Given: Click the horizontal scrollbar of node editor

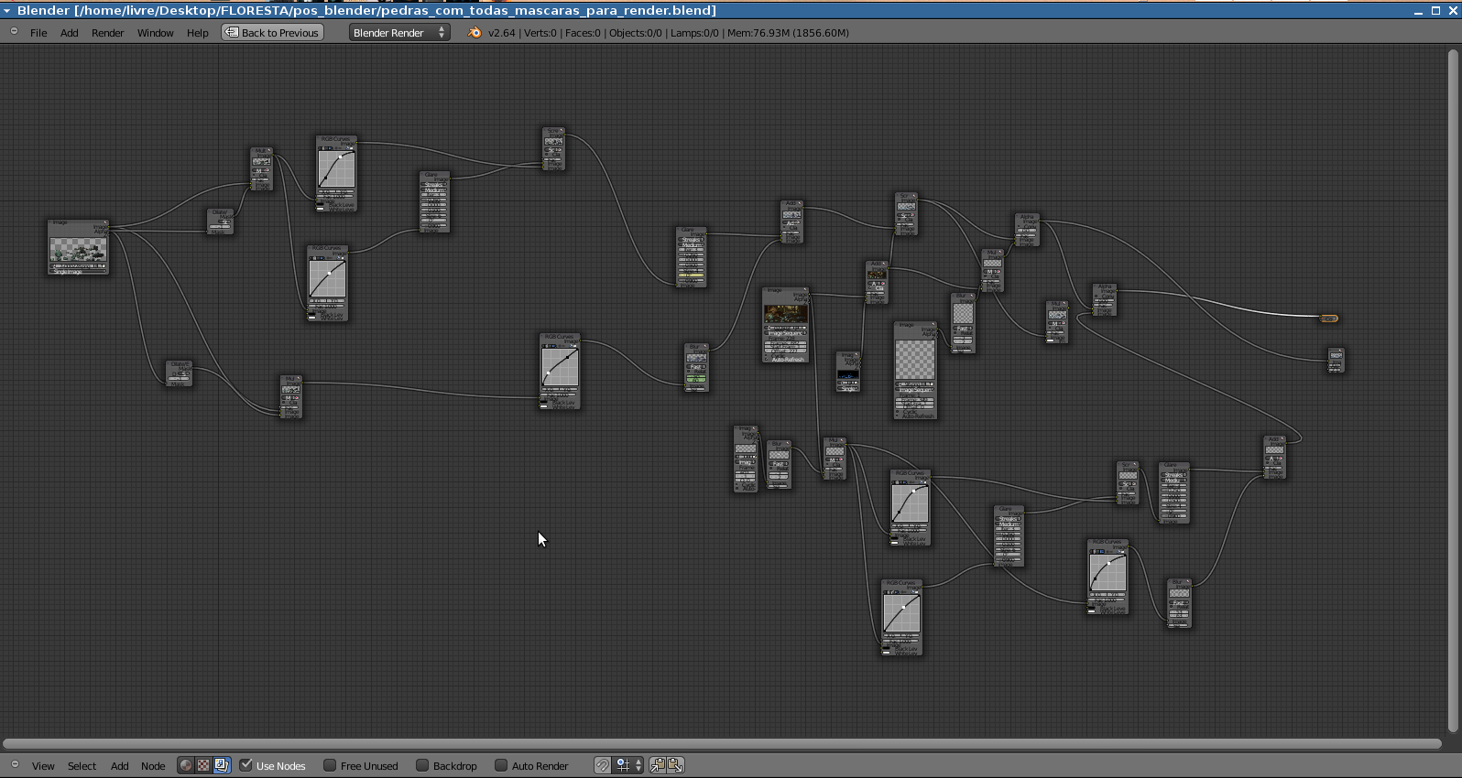Looking at the screenshot, I should tap(722, 742).
